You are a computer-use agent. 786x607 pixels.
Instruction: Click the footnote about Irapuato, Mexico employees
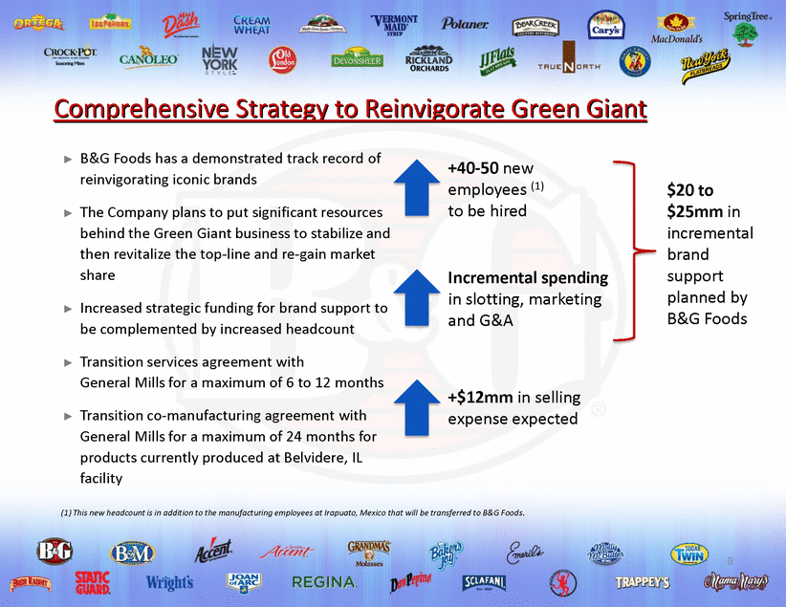point(293,512)
